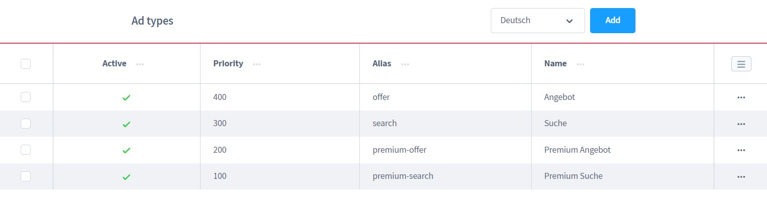The height and width of the screenshot is (206, 767).
Task: Open row actions for the search ad type
Action: [x=741, y=124]
